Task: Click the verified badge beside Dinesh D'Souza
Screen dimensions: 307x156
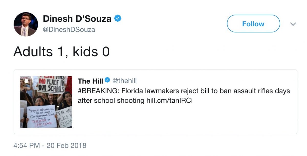Action: click(118, 18)
